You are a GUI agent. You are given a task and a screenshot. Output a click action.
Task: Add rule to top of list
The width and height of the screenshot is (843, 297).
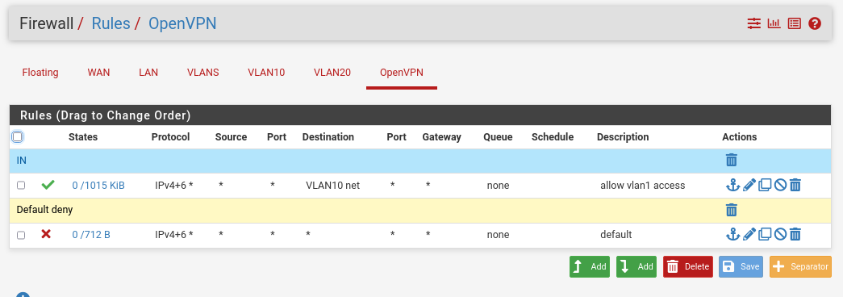[589, 267]
